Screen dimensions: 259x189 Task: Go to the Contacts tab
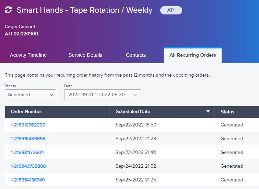click(x=136, y=55)
